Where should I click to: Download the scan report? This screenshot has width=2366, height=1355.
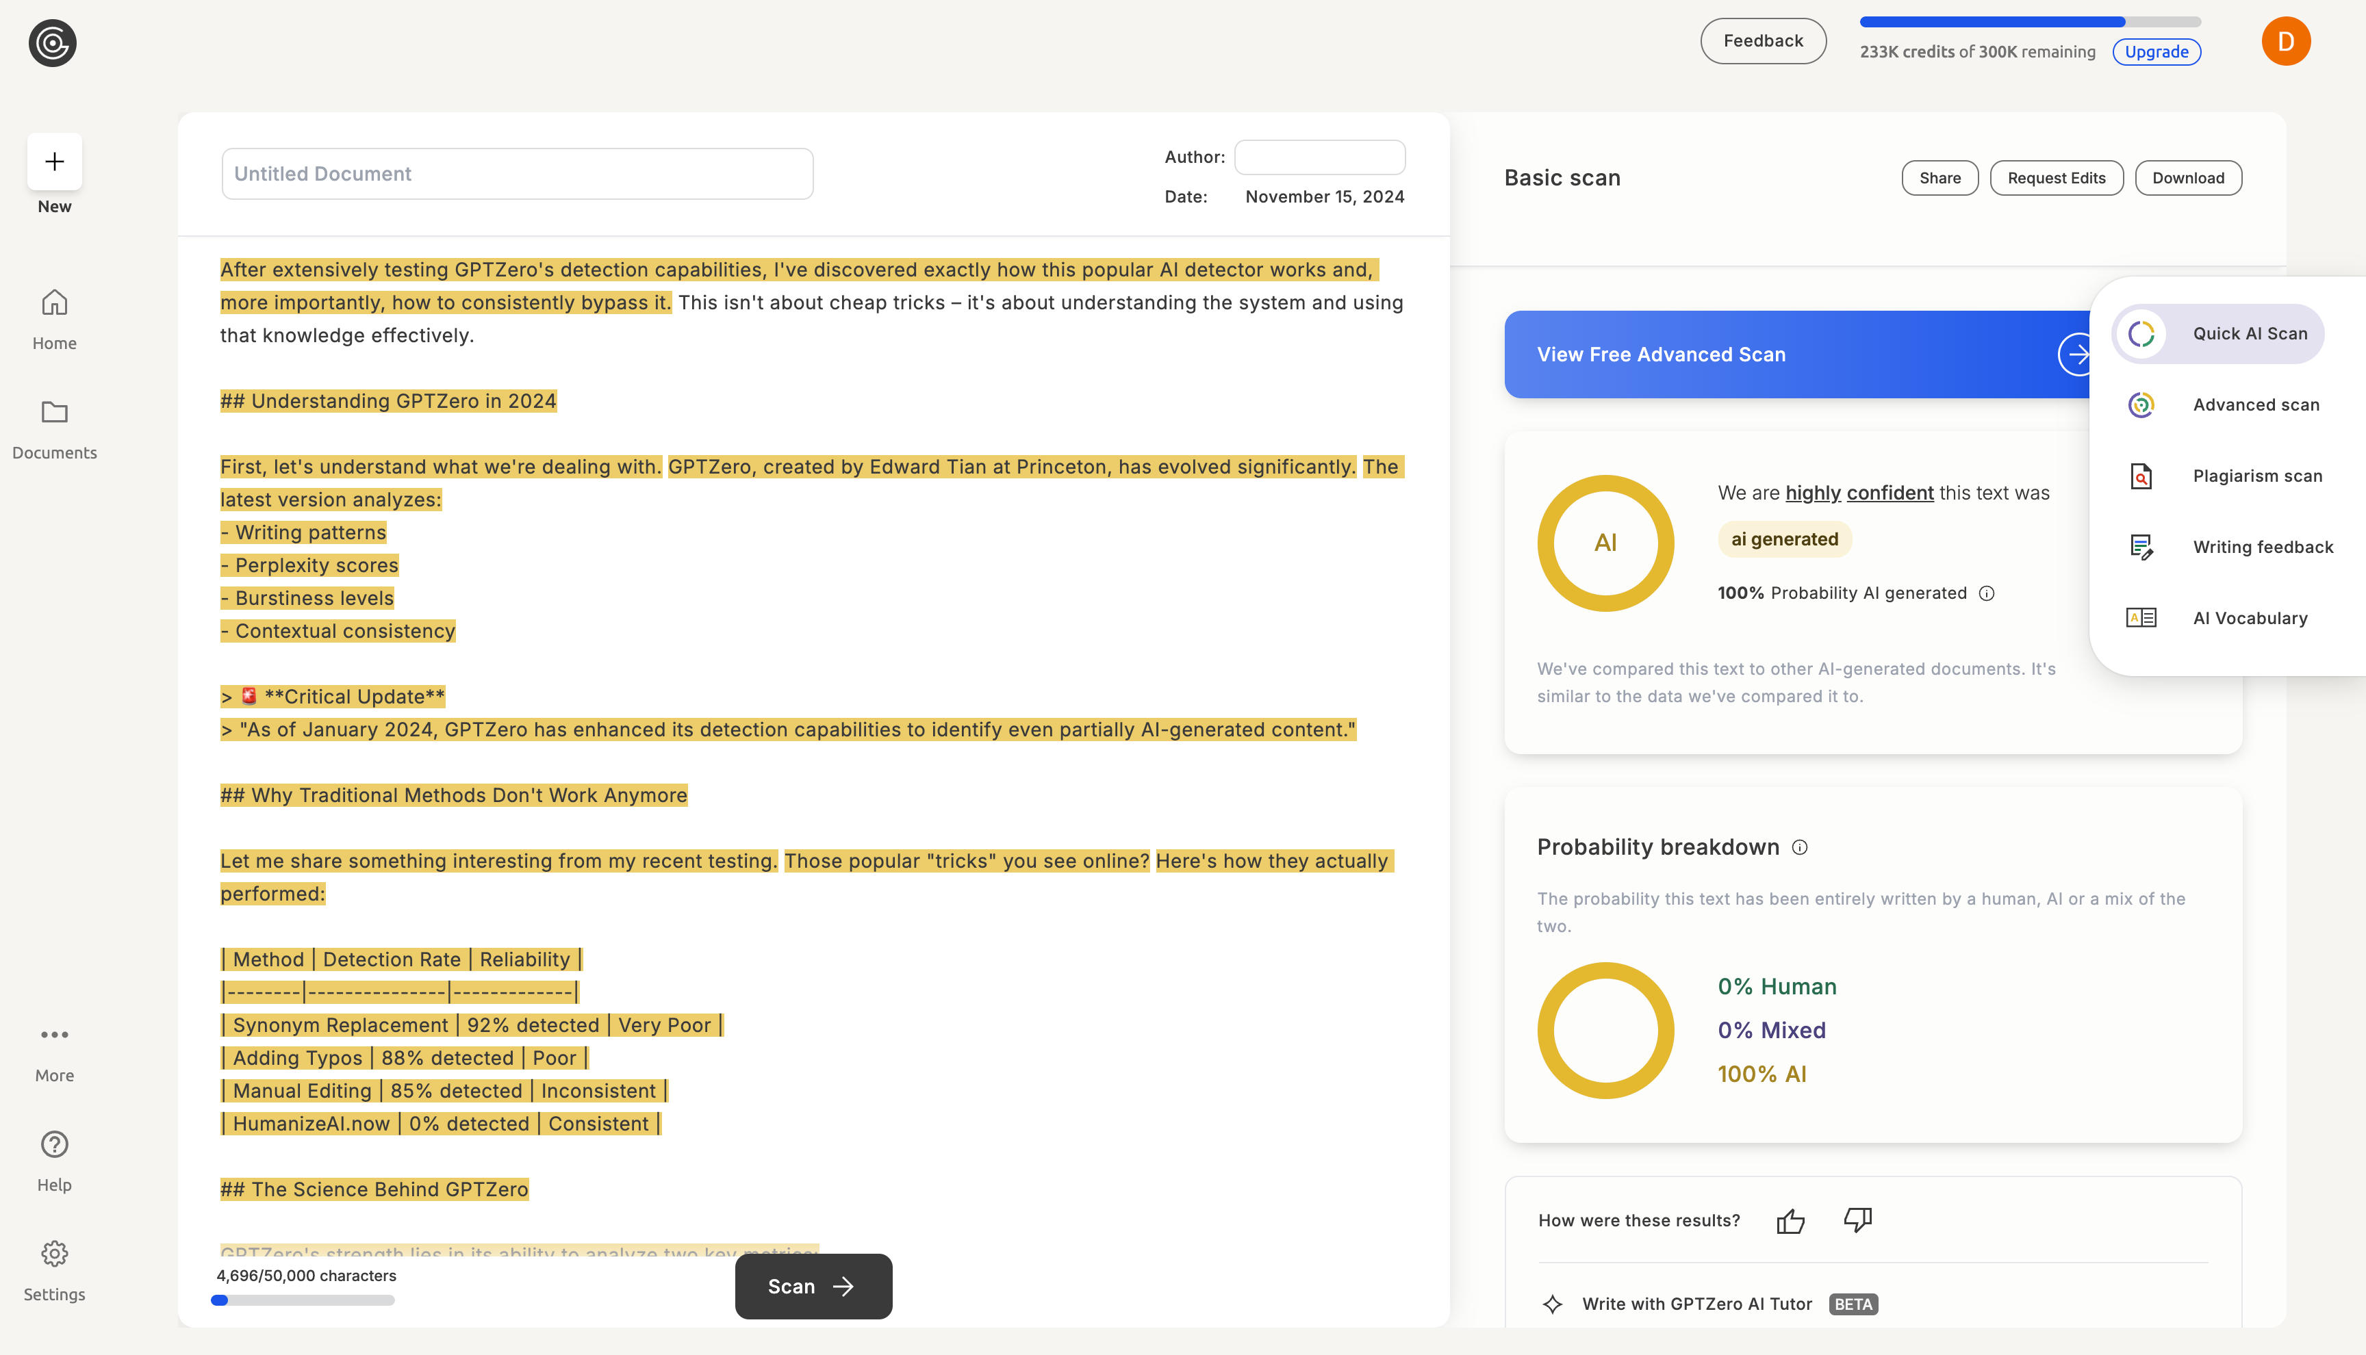point(2187,178)
